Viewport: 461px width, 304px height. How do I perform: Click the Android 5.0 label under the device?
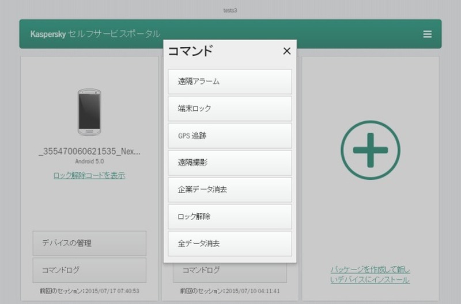point(89,161)
